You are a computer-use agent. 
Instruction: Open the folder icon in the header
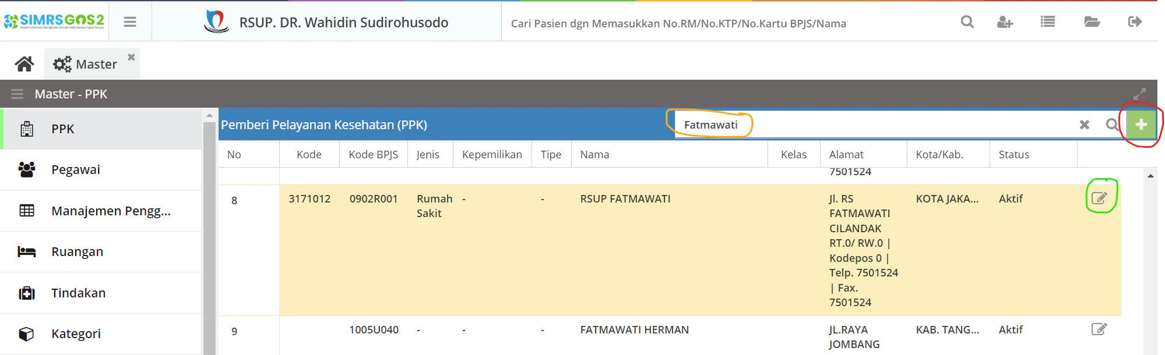[1092, 22]
